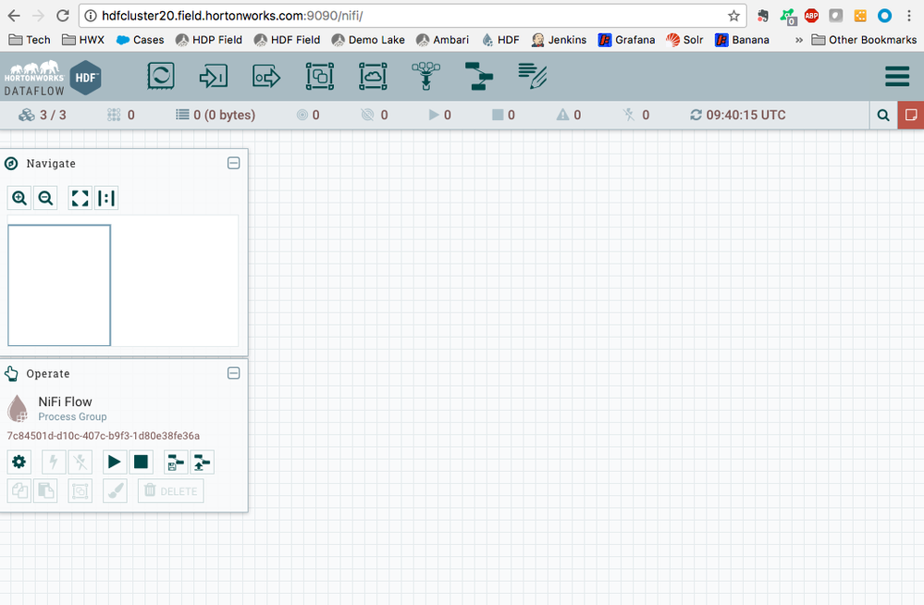
Task: Open the configuration gear in the Operate panel
Action: tap(18, 462)
